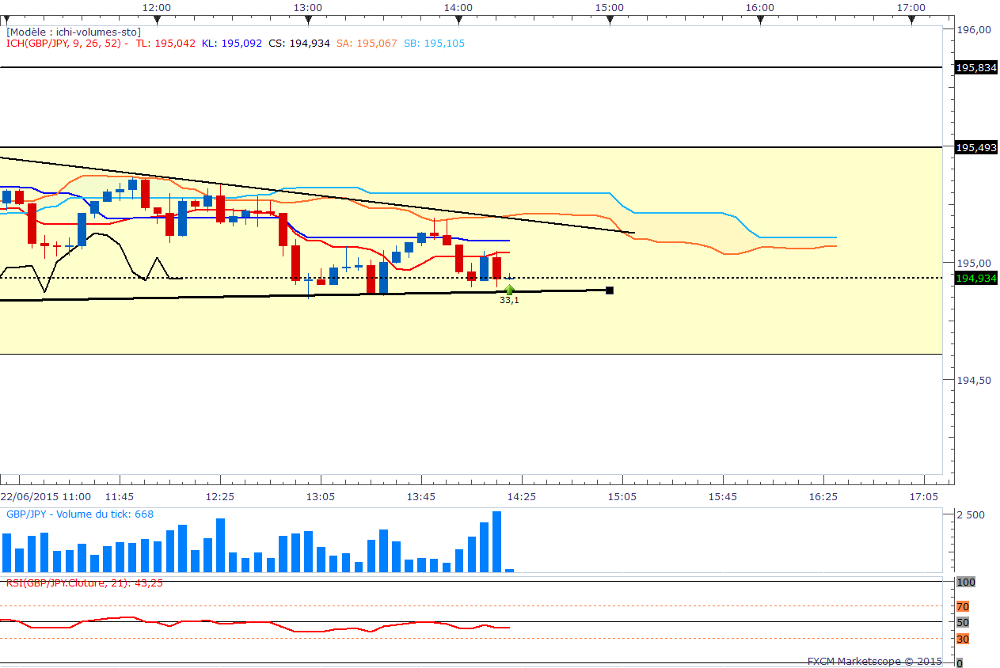The height and width of the screenshot is (668, 1000).
Task: Click the ICH(GBP/JPY, 9, 26, 52) indicator label
Action: coord(65,44)
